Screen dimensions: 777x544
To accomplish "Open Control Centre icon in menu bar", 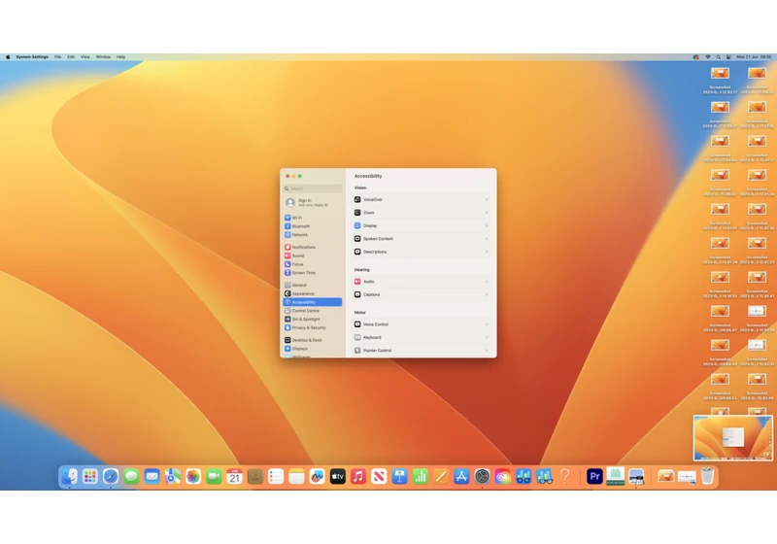I will tap(728, 57).
